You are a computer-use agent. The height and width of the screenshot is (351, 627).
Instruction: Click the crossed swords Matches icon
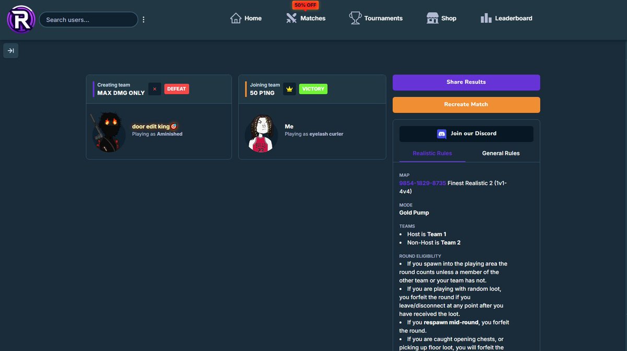click(x=292, y=18)
